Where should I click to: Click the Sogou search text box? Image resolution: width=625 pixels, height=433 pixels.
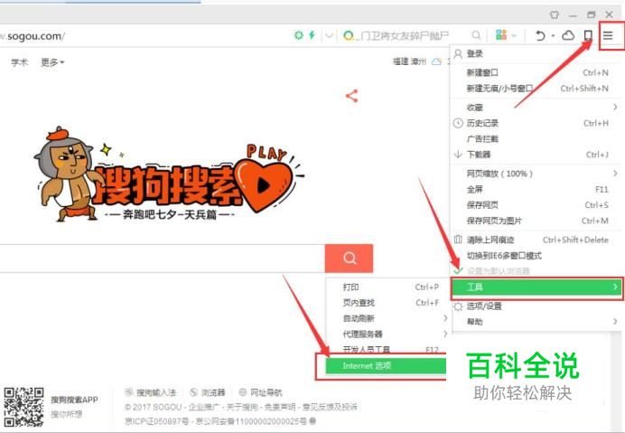click(163, 259)
